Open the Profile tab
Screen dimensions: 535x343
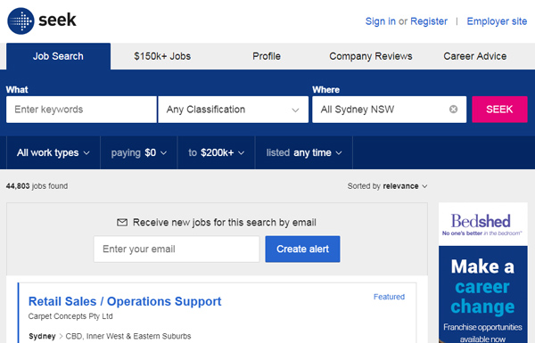pos(267,56)
